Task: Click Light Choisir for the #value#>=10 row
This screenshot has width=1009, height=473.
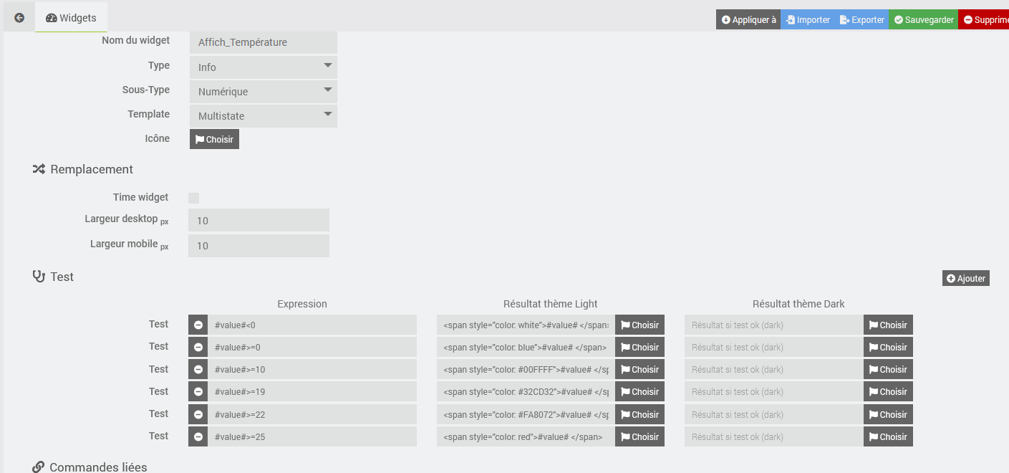Action: pyautogui.click(x=639, y=369)
